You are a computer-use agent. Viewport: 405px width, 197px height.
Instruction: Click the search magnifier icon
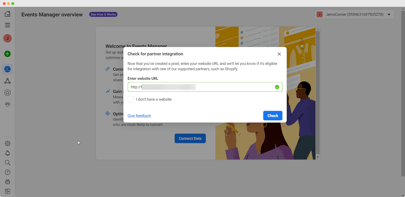click(x=8, y=163)
